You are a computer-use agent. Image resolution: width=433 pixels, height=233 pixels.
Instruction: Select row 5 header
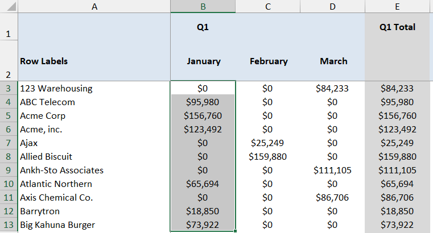(x=9, y=115)
